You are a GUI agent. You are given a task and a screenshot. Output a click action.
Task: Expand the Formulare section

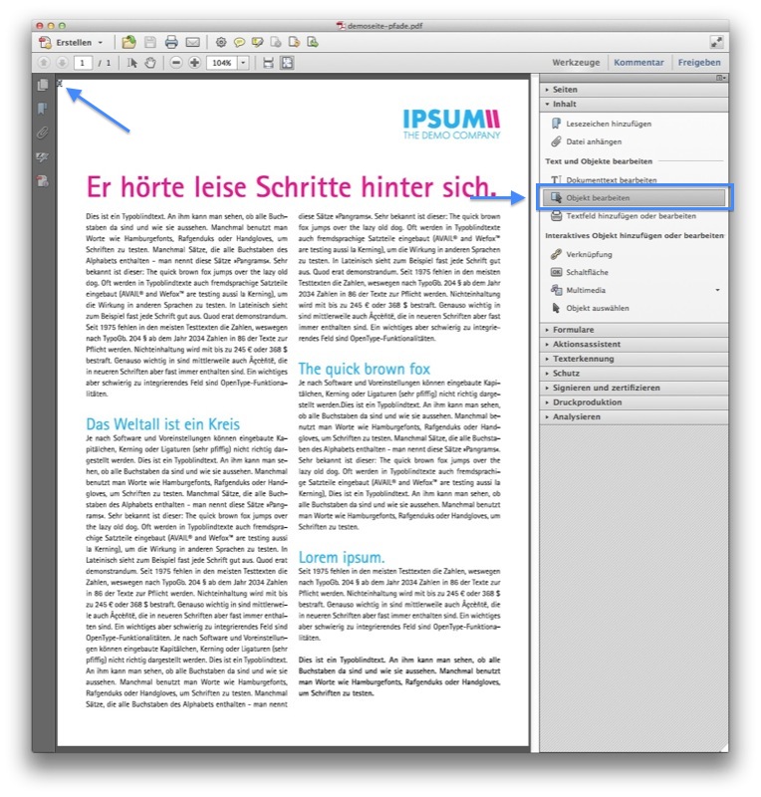634,330
